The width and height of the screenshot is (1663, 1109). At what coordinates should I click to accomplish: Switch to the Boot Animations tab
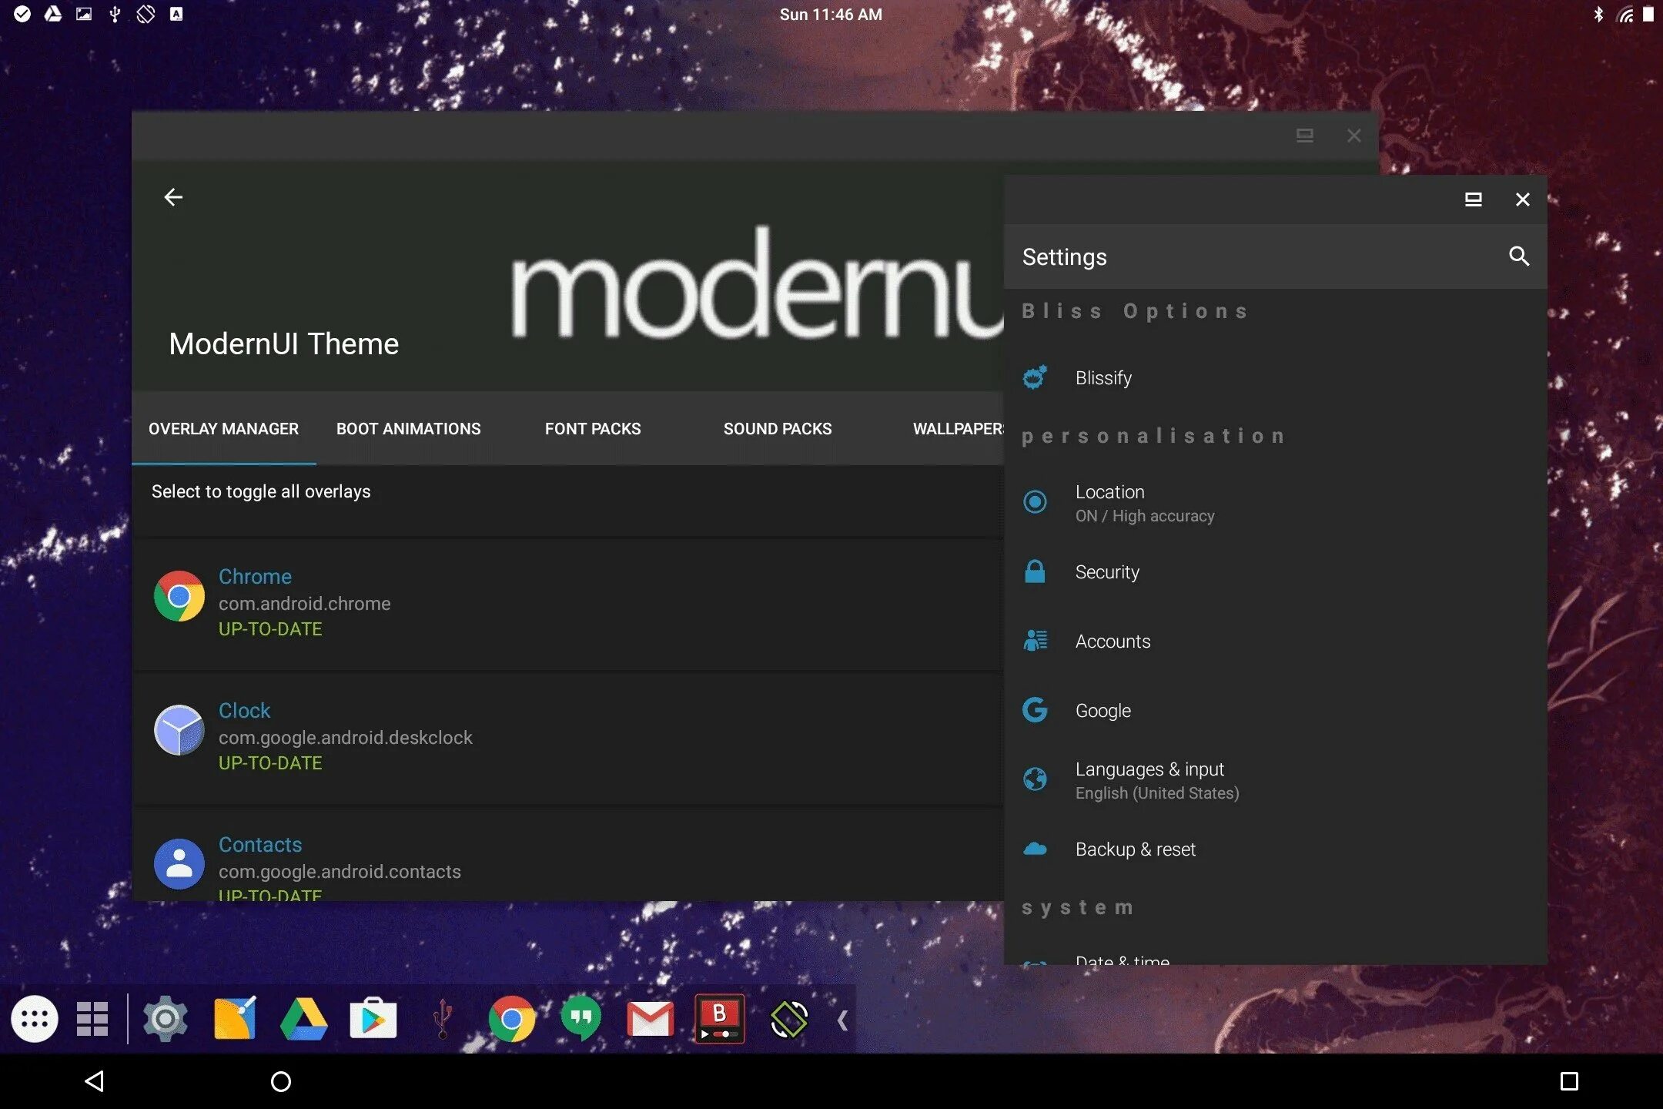408,429
